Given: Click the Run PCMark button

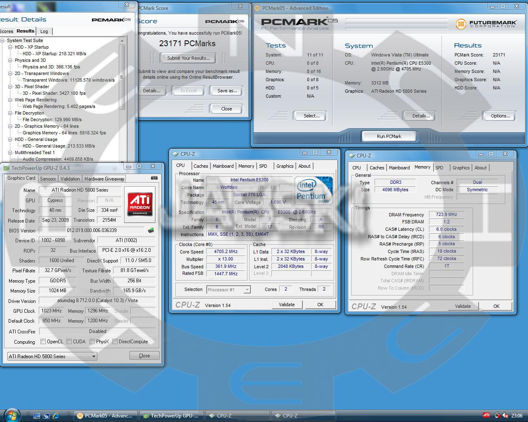Looking at the screenshot, I should (x=389, y=136).
